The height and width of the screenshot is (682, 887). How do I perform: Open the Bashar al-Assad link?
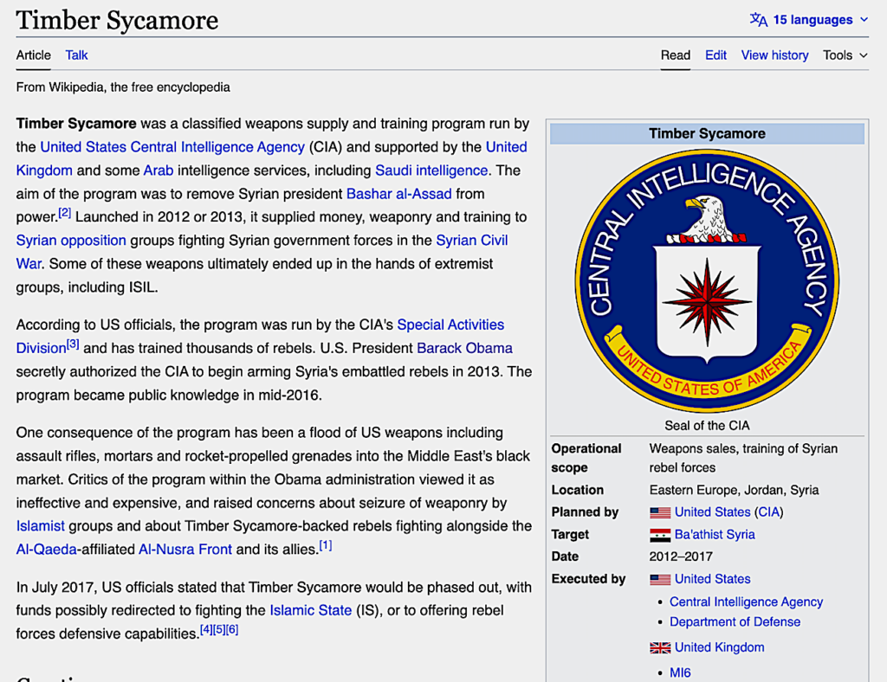tap(399, 194)
